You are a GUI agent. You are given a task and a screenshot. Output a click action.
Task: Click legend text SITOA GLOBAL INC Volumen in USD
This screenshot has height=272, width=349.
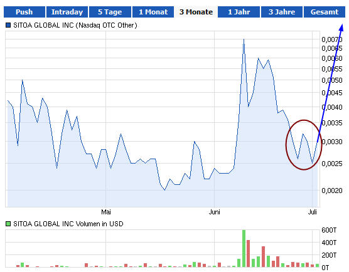pos(68,224)
